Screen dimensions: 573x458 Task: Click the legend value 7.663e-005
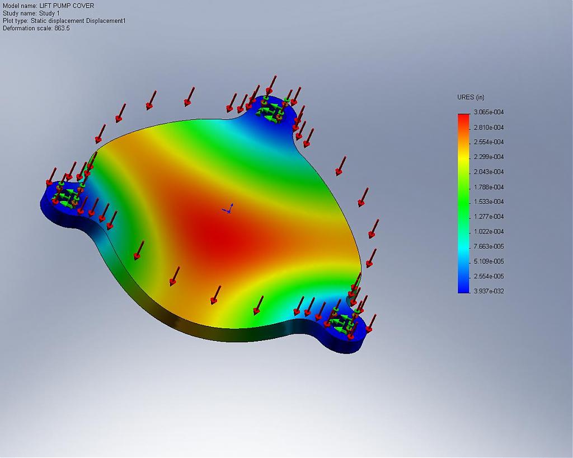pyautogui.click(x=489, y=246)
